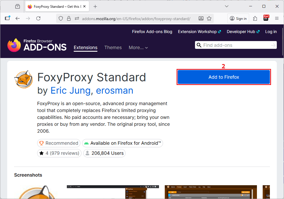Open the list all tabs chevron

click(227, 6)
